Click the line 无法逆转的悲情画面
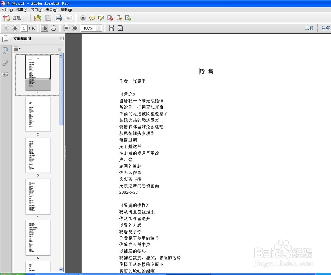This screenshot has height=275, width=331. (139, 186)
